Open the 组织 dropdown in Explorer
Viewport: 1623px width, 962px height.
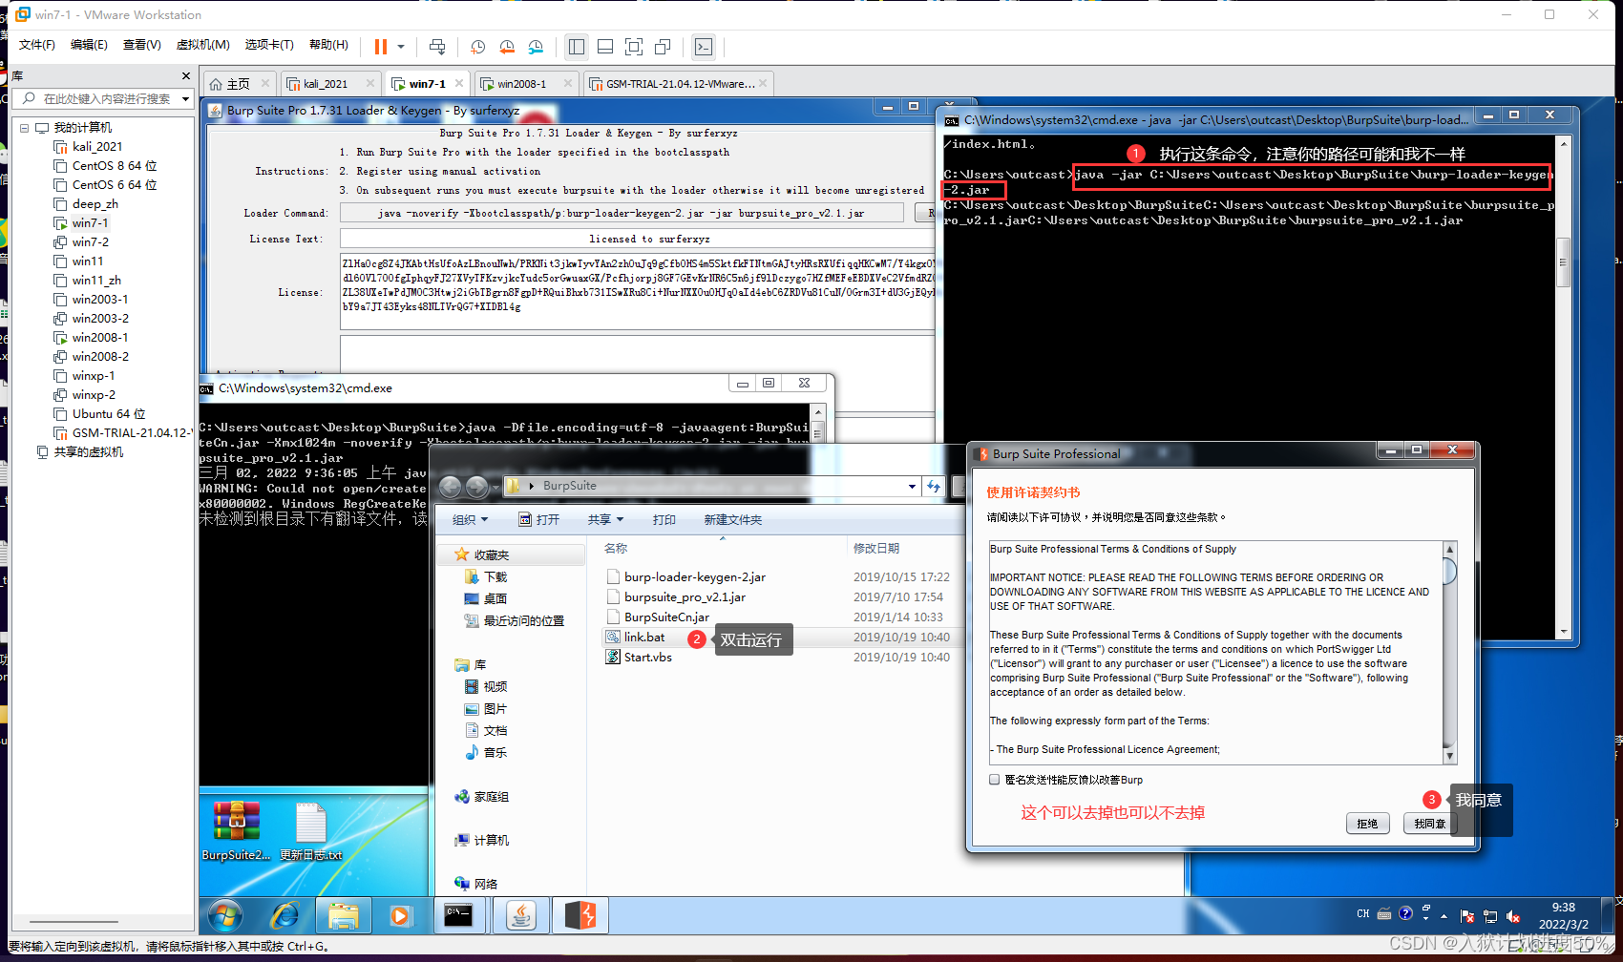click(470, 519)
